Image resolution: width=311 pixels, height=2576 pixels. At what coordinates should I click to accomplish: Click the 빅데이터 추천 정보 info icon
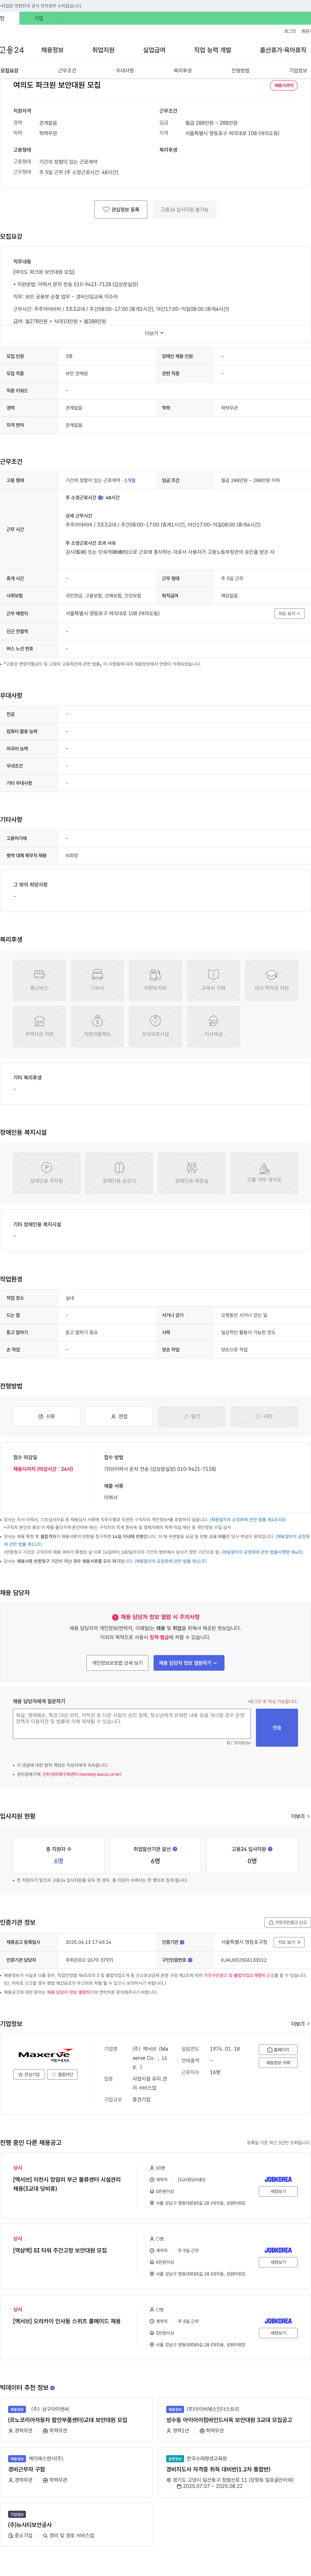click(x=53, y=2388)
